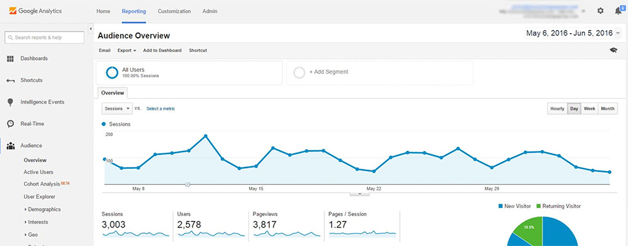Open Intelligence Events lightbulb icon

coord(10,102)
